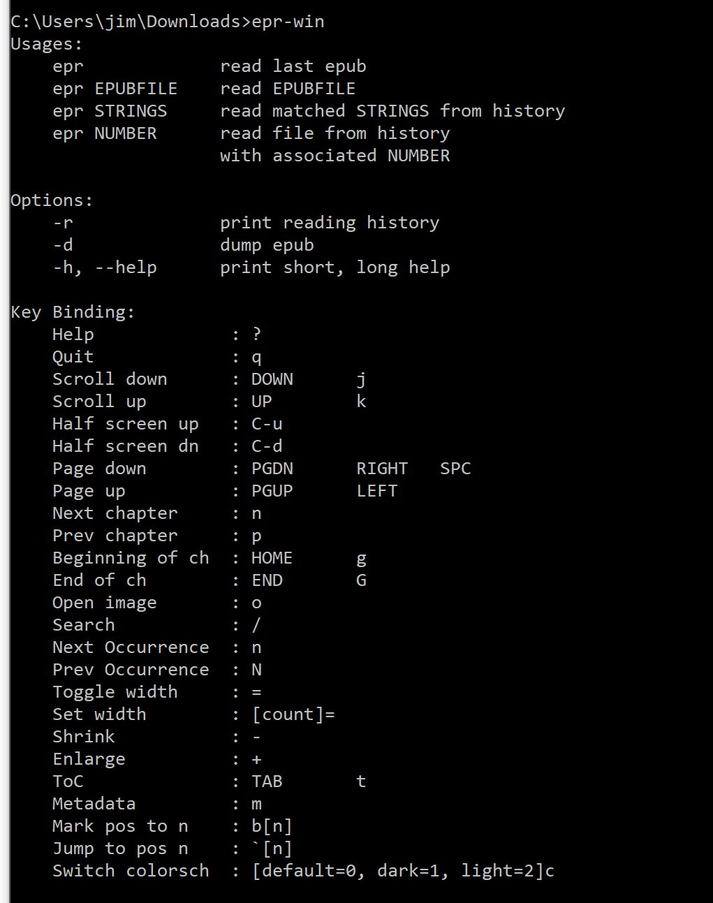This screenshot has height=903, width=713.
Task: Click the "Options:" heading
Action: tap(52, 200)
